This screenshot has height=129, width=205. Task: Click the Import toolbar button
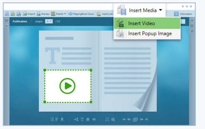pyautogui.click(x=29, y=14)
